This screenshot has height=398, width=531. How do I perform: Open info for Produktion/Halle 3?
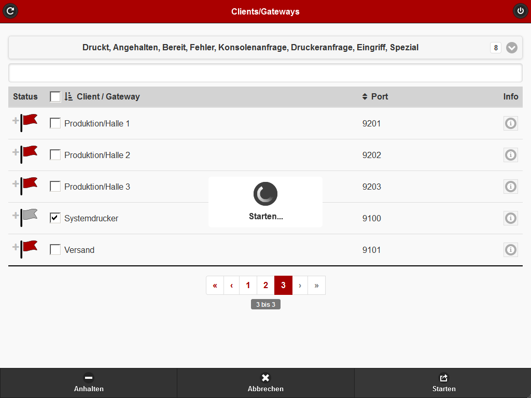click(x=511, y=187)
